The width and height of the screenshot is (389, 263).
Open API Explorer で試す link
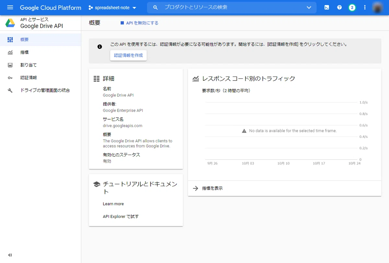pos(121,217)
